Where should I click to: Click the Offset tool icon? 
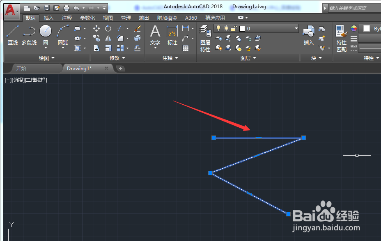137,48
